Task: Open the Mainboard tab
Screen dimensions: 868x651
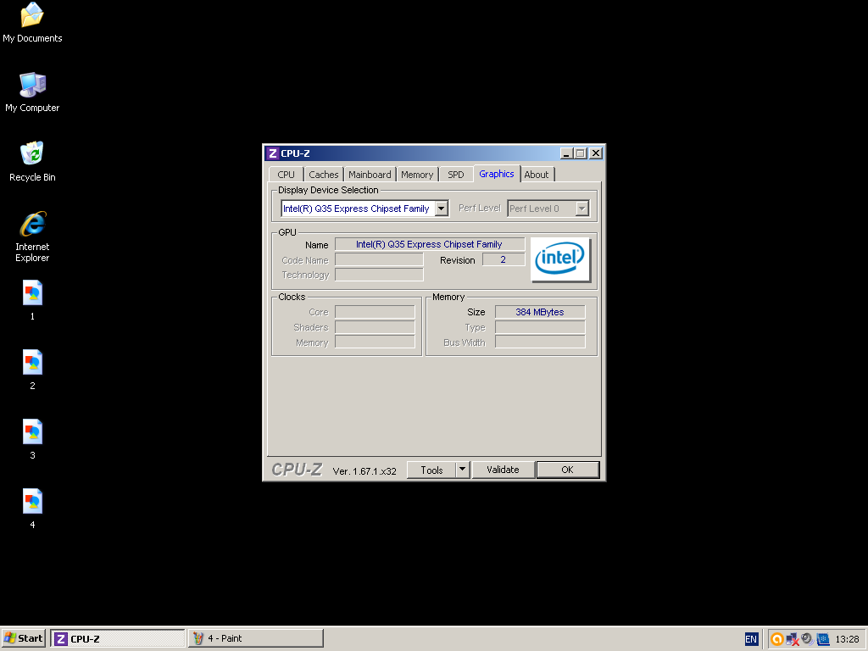Action: pyautogui.click(x=370, y=175)
